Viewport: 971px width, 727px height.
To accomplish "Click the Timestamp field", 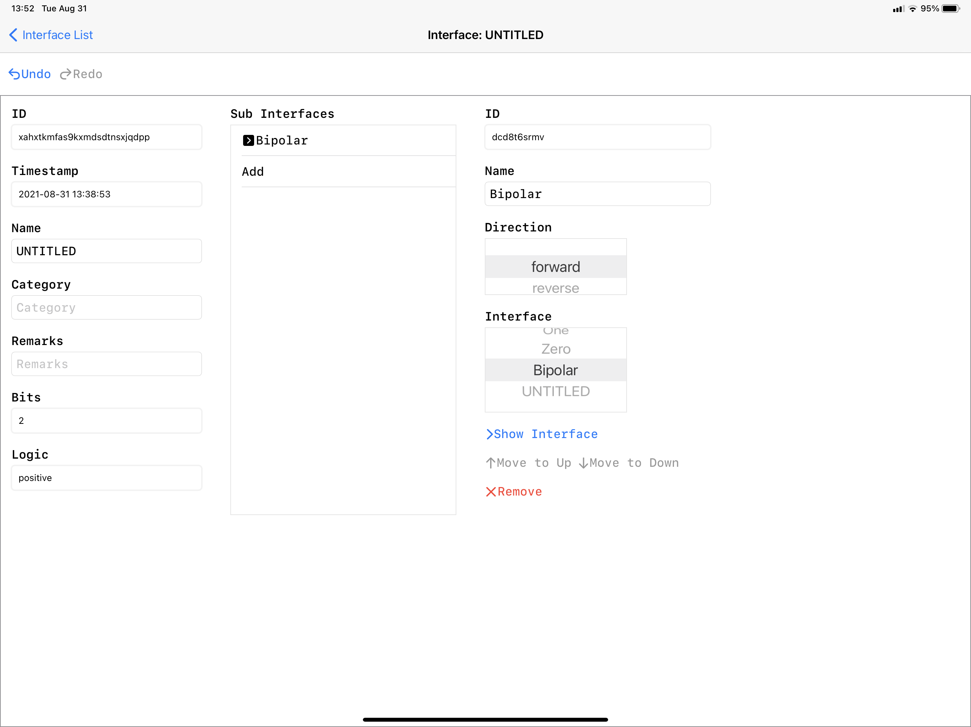I will coord(107,194).
